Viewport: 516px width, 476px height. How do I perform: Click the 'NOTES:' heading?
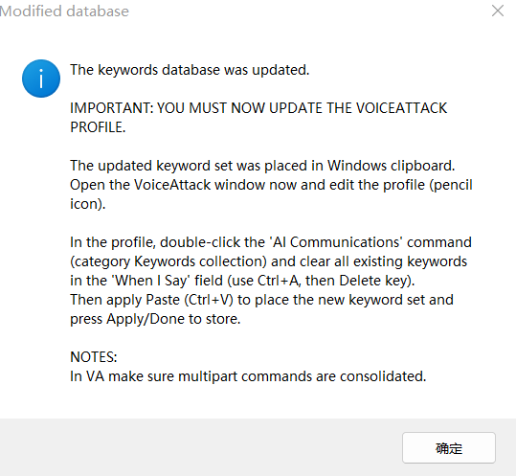(94, 357)
